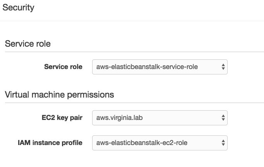Click the IAM instance profile field label
The width and height of the screenshot is (264, 167).
pyautogui.click(x=50, y=143)
